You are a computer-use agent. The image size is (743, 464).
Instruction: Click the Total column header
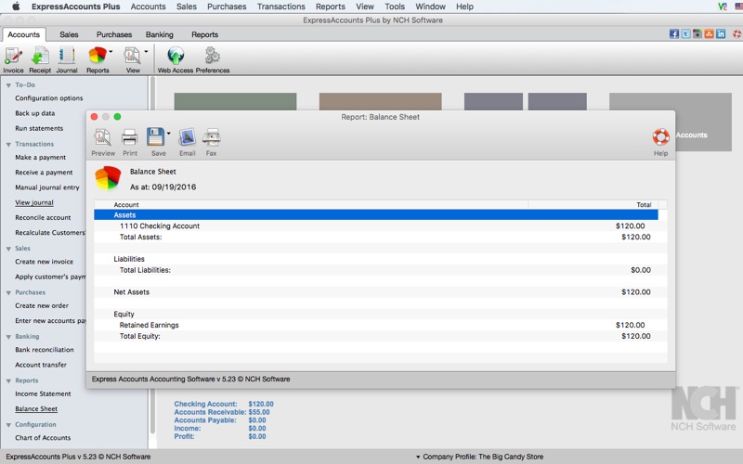pos(593,204)
